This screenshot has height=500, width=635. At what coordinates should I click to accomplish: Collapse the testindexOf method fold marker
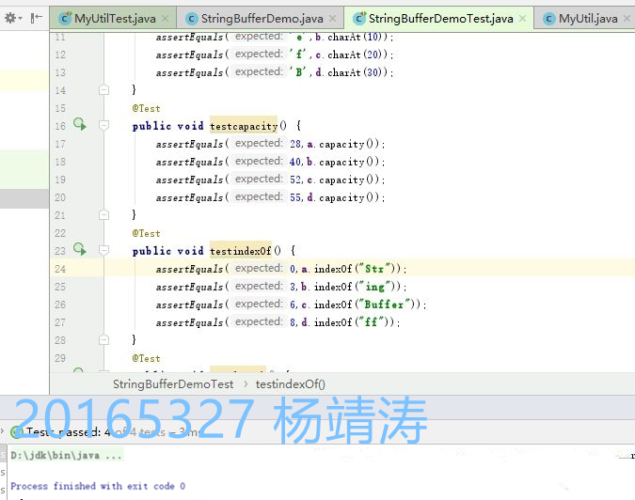104,251
